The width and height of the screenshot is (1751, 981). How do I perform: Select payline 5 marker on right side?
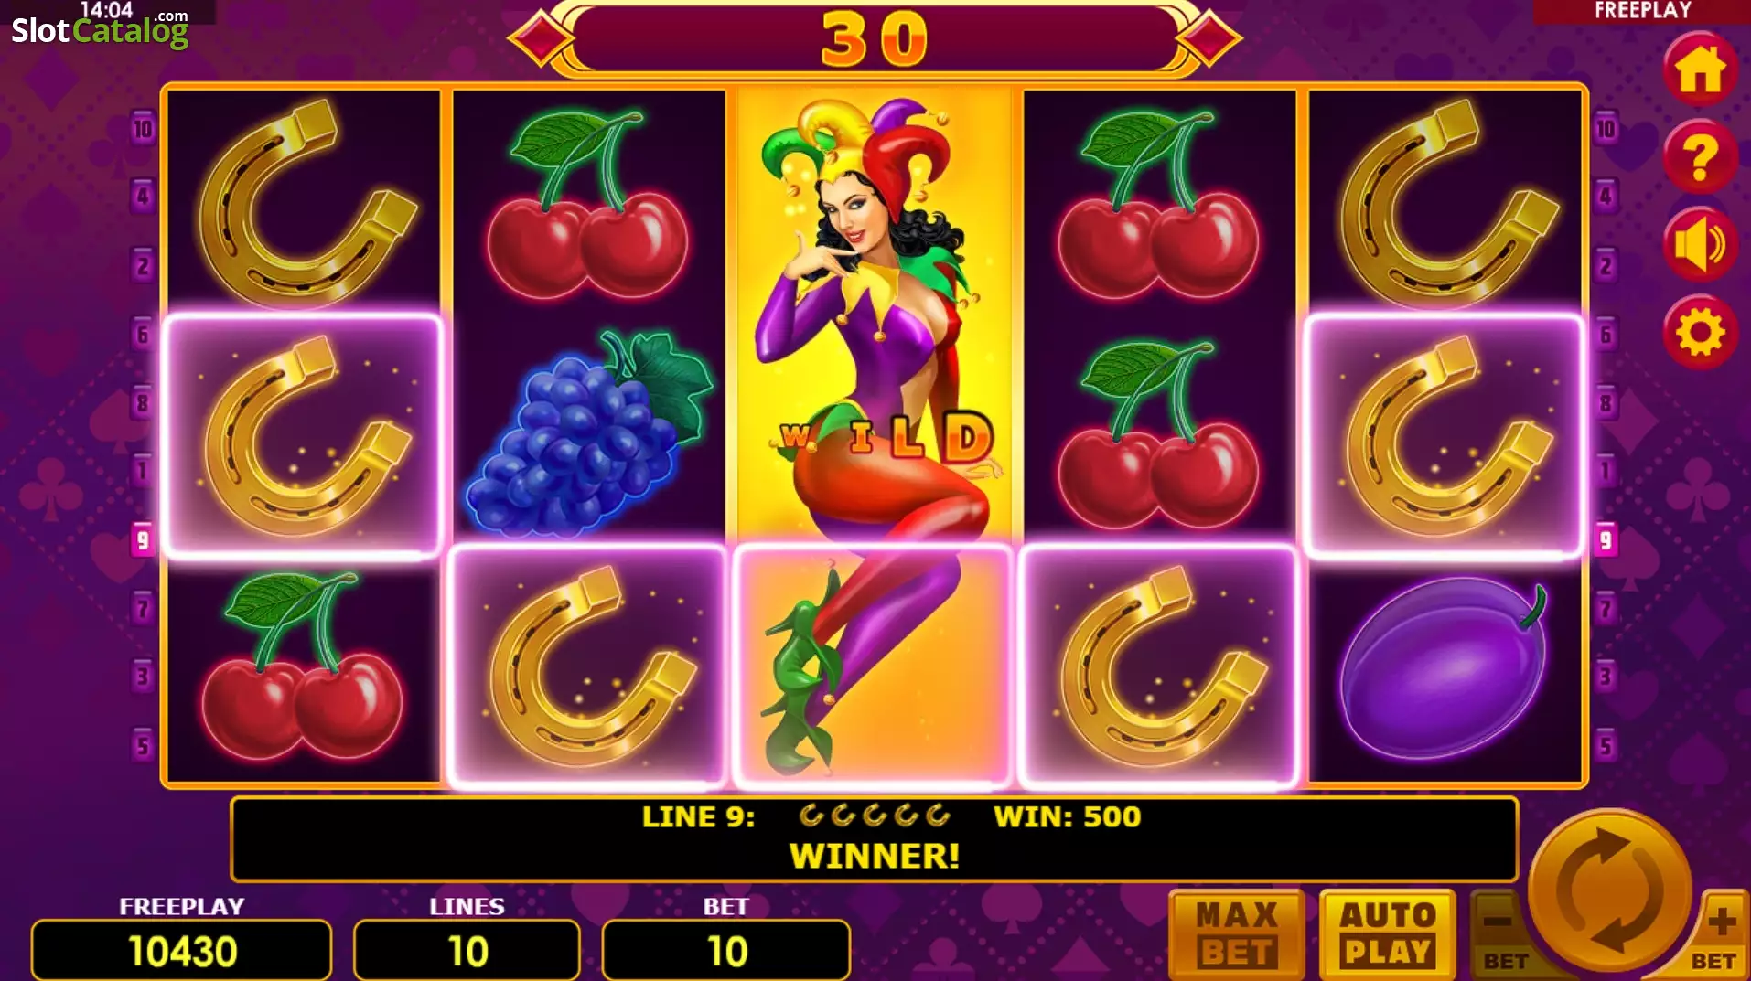[1606, 746]
